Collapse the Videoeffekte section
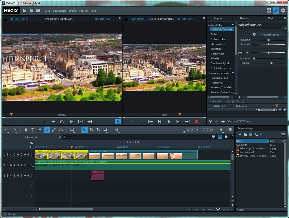Image resolution: width=289 pixels, height=218 pixels. pyautogui.click(x=233, y=25)
